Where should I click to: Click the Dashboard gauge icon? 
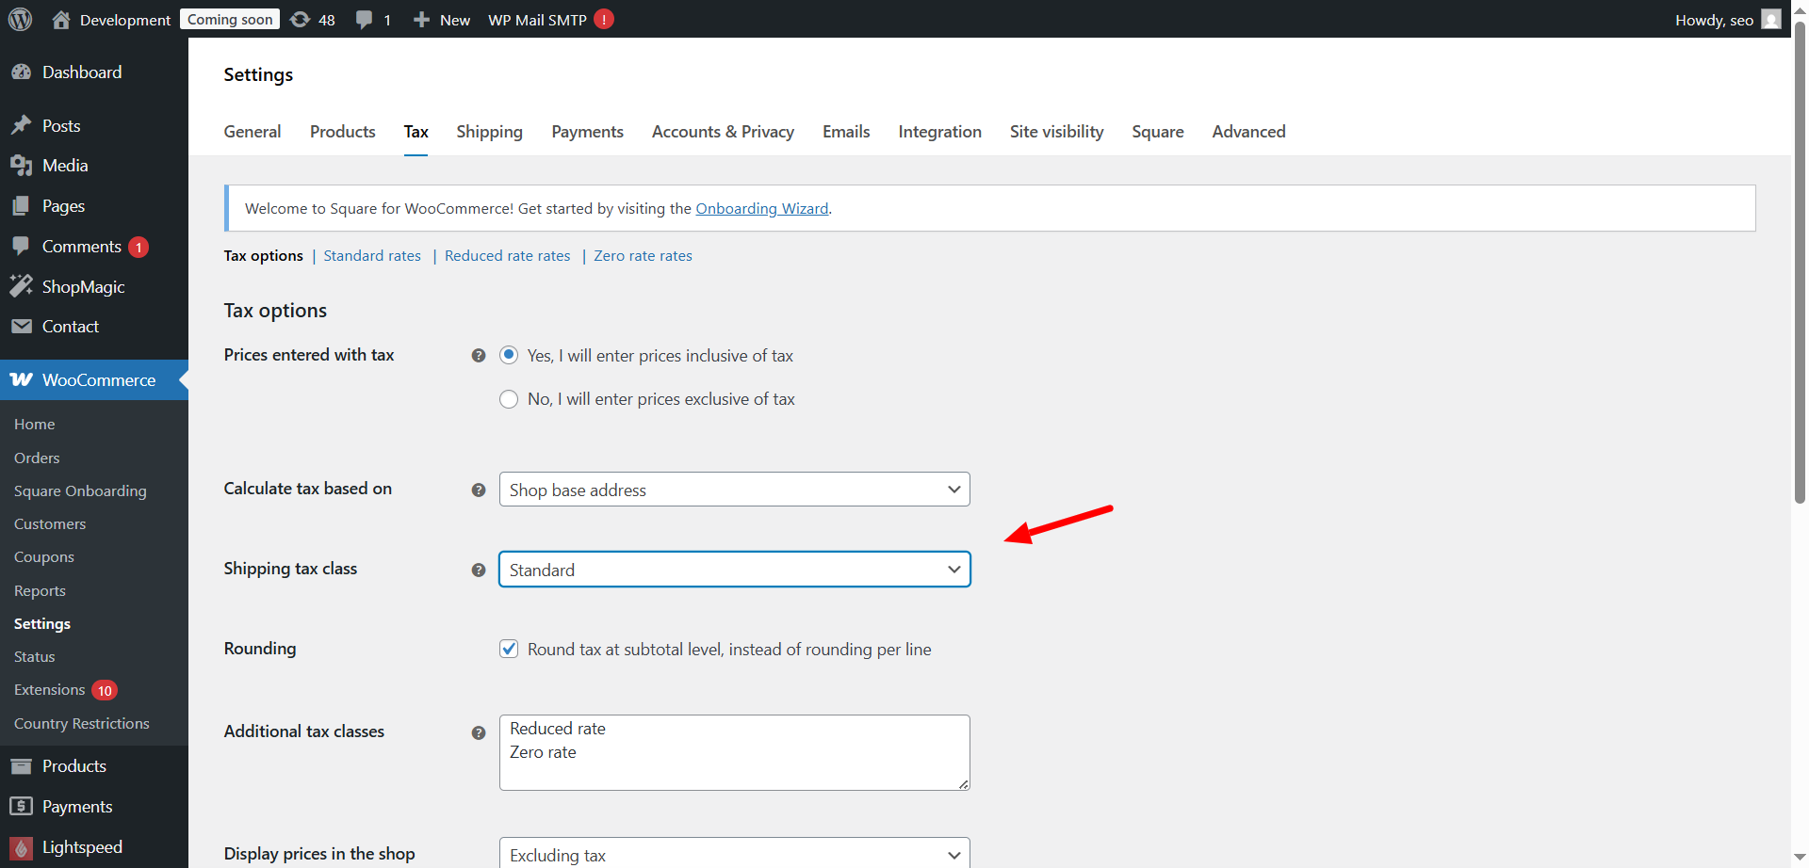coord(21,72)
